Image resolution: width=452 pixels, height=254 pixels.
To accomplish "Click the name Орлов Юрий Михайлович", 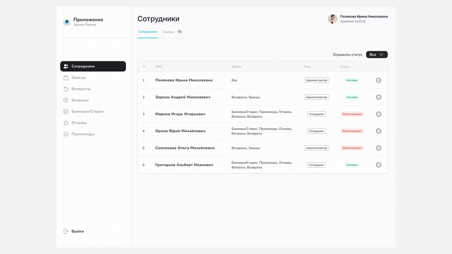I will click(x=180, y=131).
